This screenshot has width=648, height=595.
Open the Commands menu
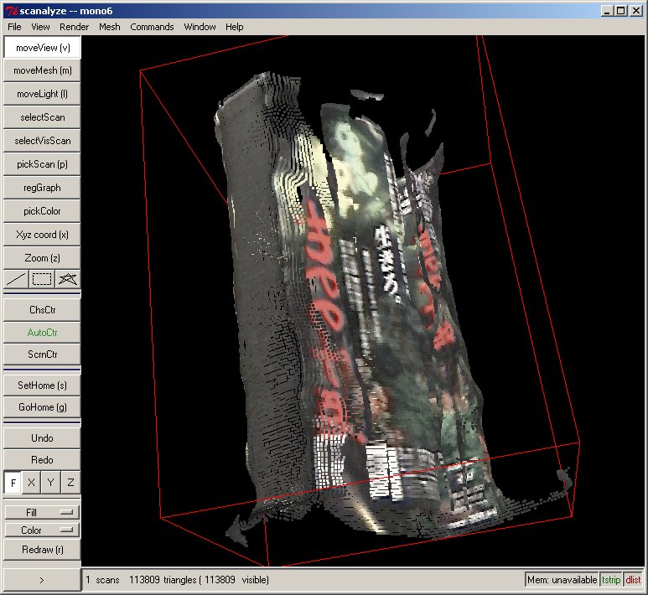pyautogui.click(x=152, y=27)
